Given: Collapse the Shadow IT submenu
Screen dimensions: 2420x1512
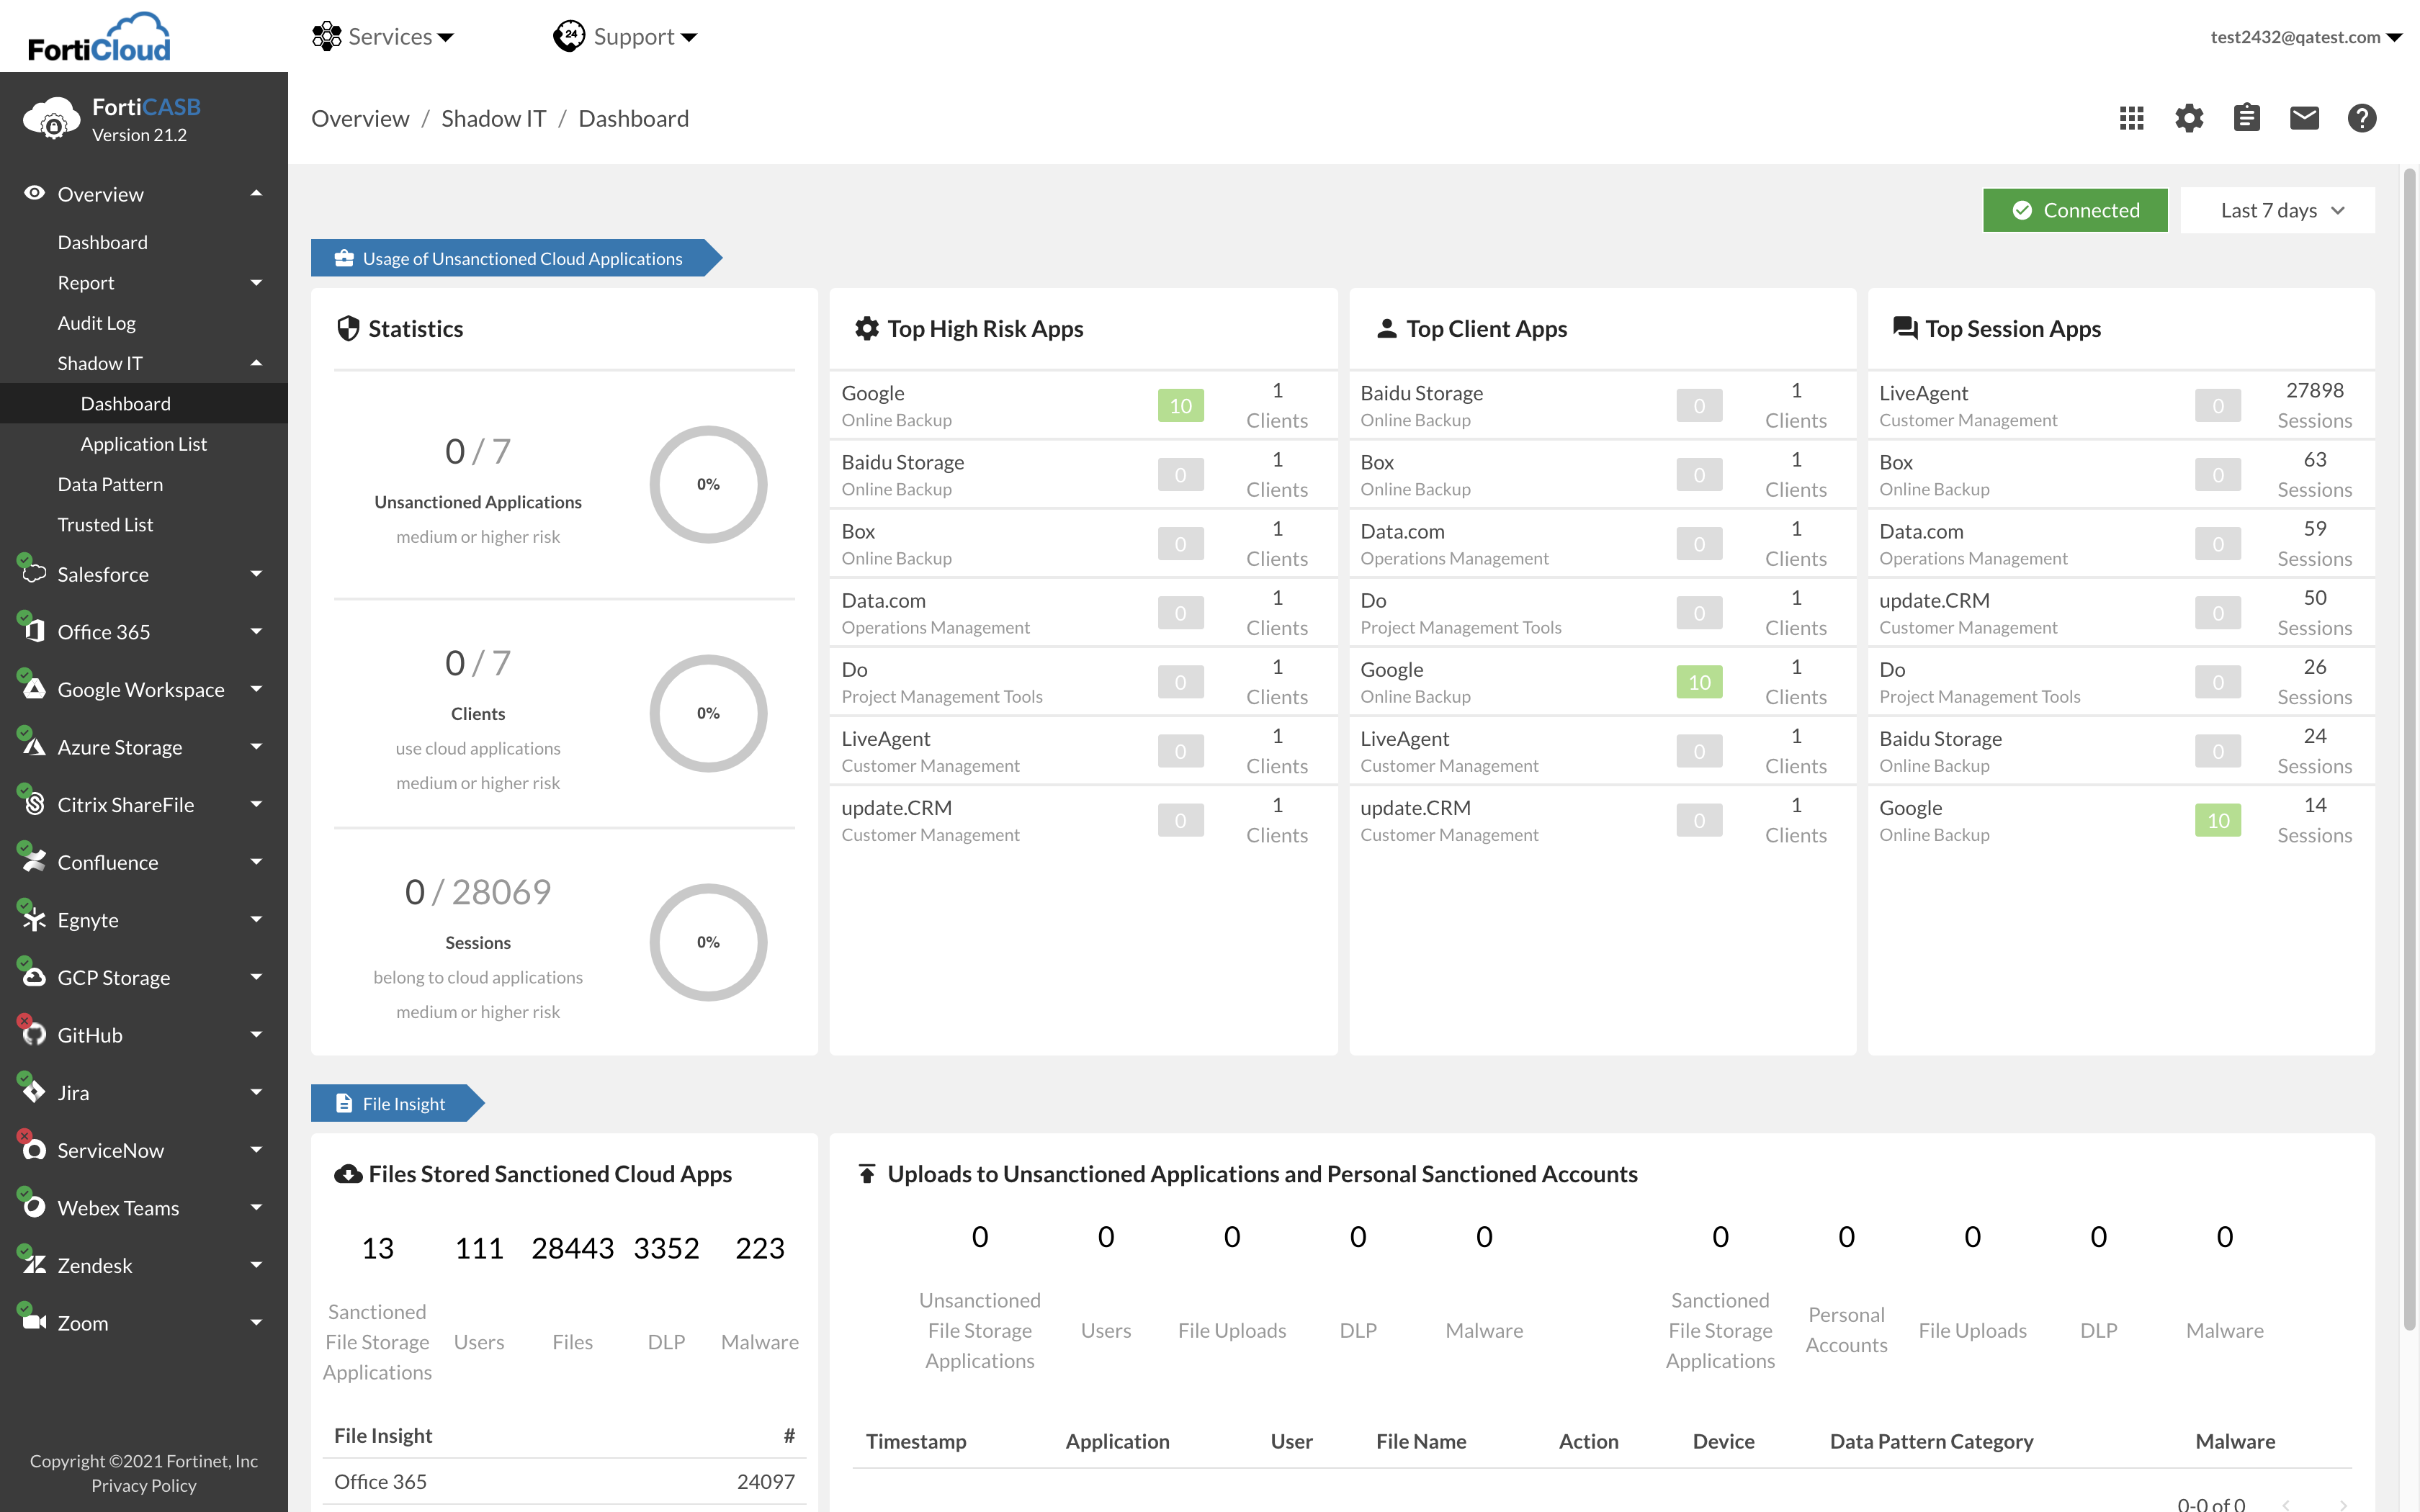Looking at the screenshot, I should point(256,363).
